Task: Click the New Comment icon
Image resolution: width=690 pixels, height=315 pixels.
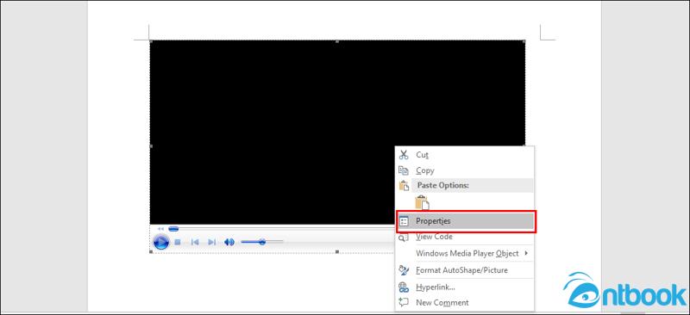Action: [404, 302]
